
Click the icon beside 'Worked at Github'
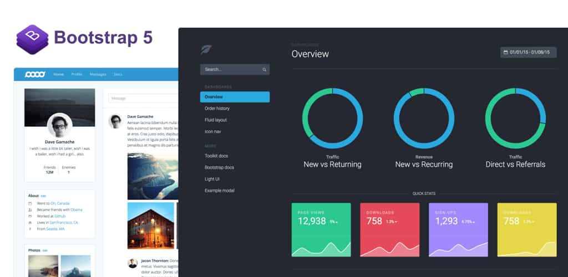point(30,216)
